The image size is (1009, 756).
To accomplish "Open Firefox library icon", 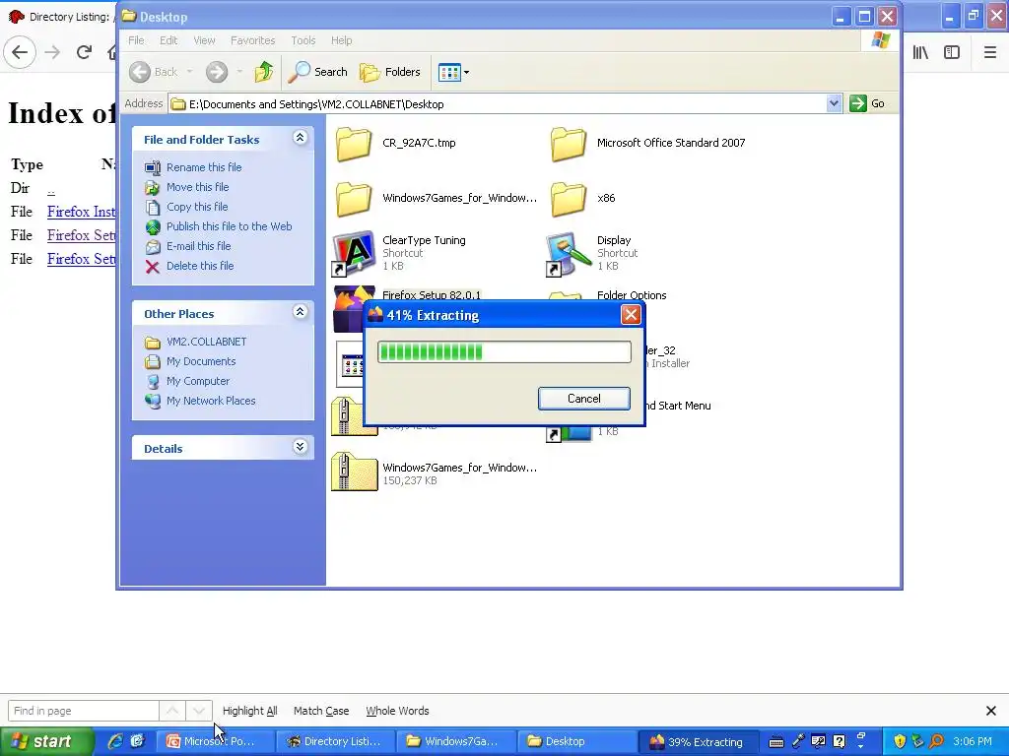I will click(920, 52).
